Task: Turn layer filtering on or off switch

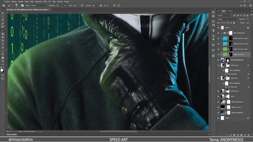Action: [x=251, y=15]
